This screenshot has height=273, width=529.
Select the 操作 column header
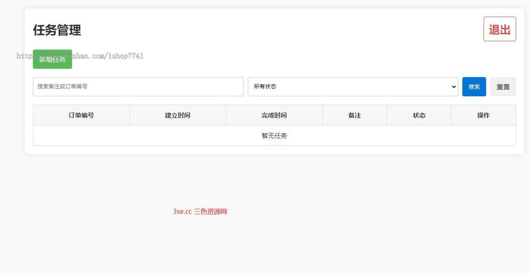[484, 115]
